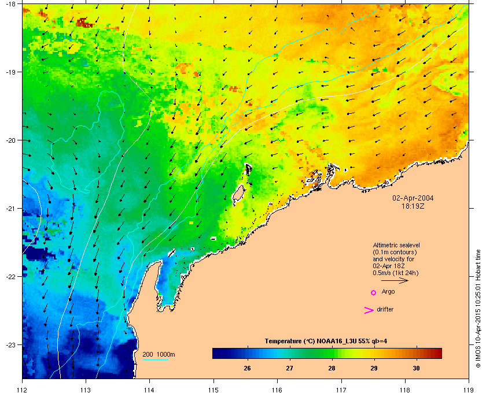Click the magenta Argo circle legend symbol
The height and width of the screenshot is (393, 486).
tap(374, 292)
